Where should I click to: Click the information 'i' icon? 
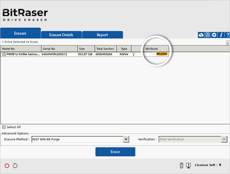click(221, 35)
